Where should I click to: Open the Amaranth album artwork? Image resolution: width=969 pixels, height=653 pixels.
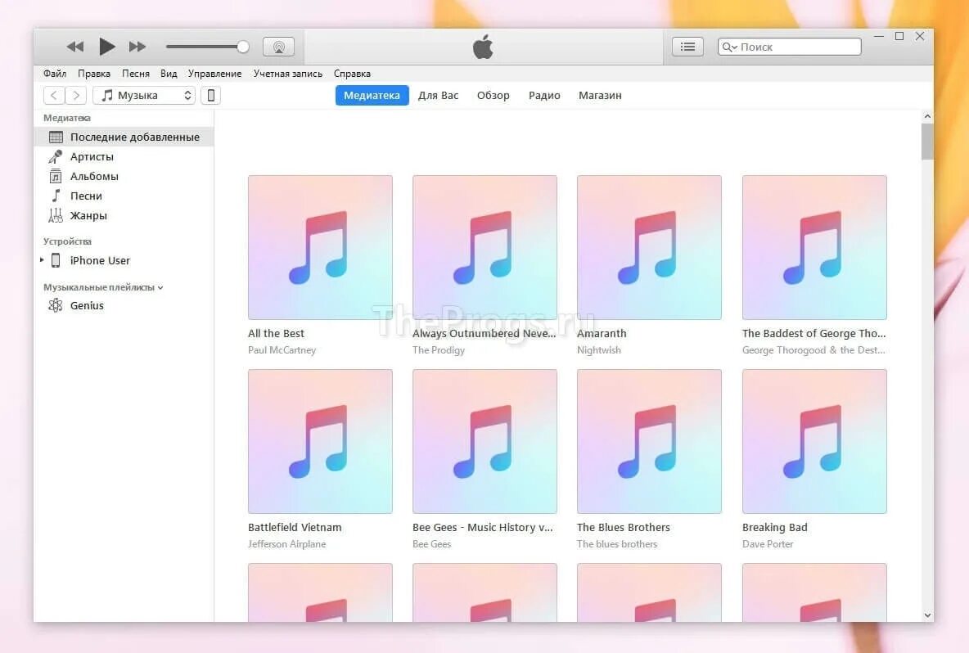click(x=649, y=247)
